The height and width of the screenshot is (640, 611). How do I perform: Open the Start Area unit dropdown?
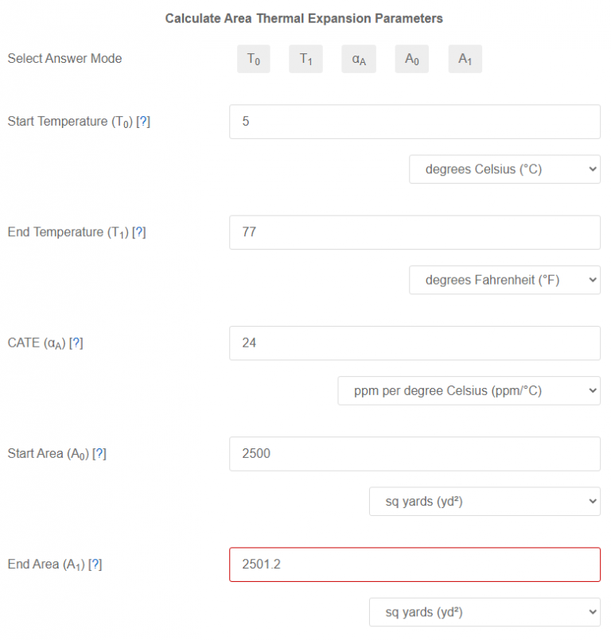[x=485, y=501]
